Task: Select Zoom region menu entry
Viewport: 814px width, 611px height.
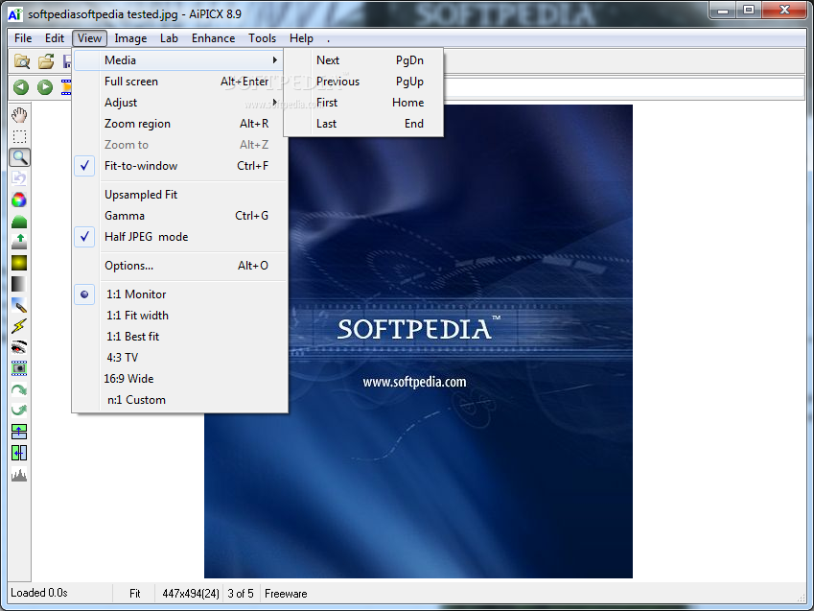Action: pyautogui.click(x=180, y=124)
